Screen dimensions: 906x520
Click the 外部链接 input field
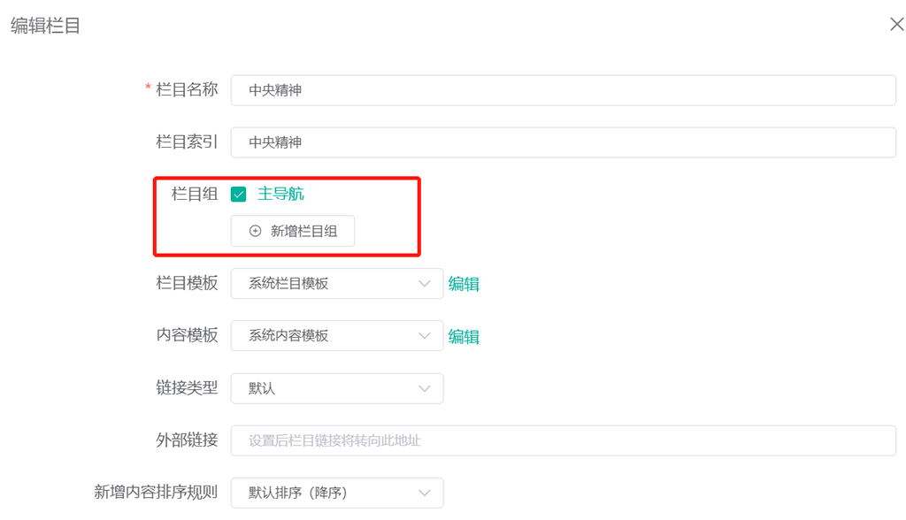pos(563,440)
